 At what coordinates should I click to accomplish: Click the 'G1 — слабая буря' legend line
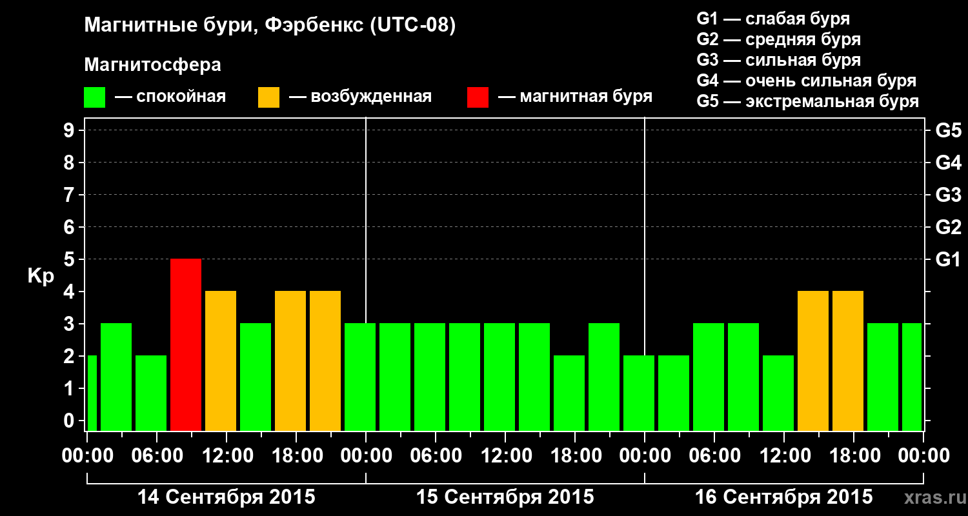[773, 19]
